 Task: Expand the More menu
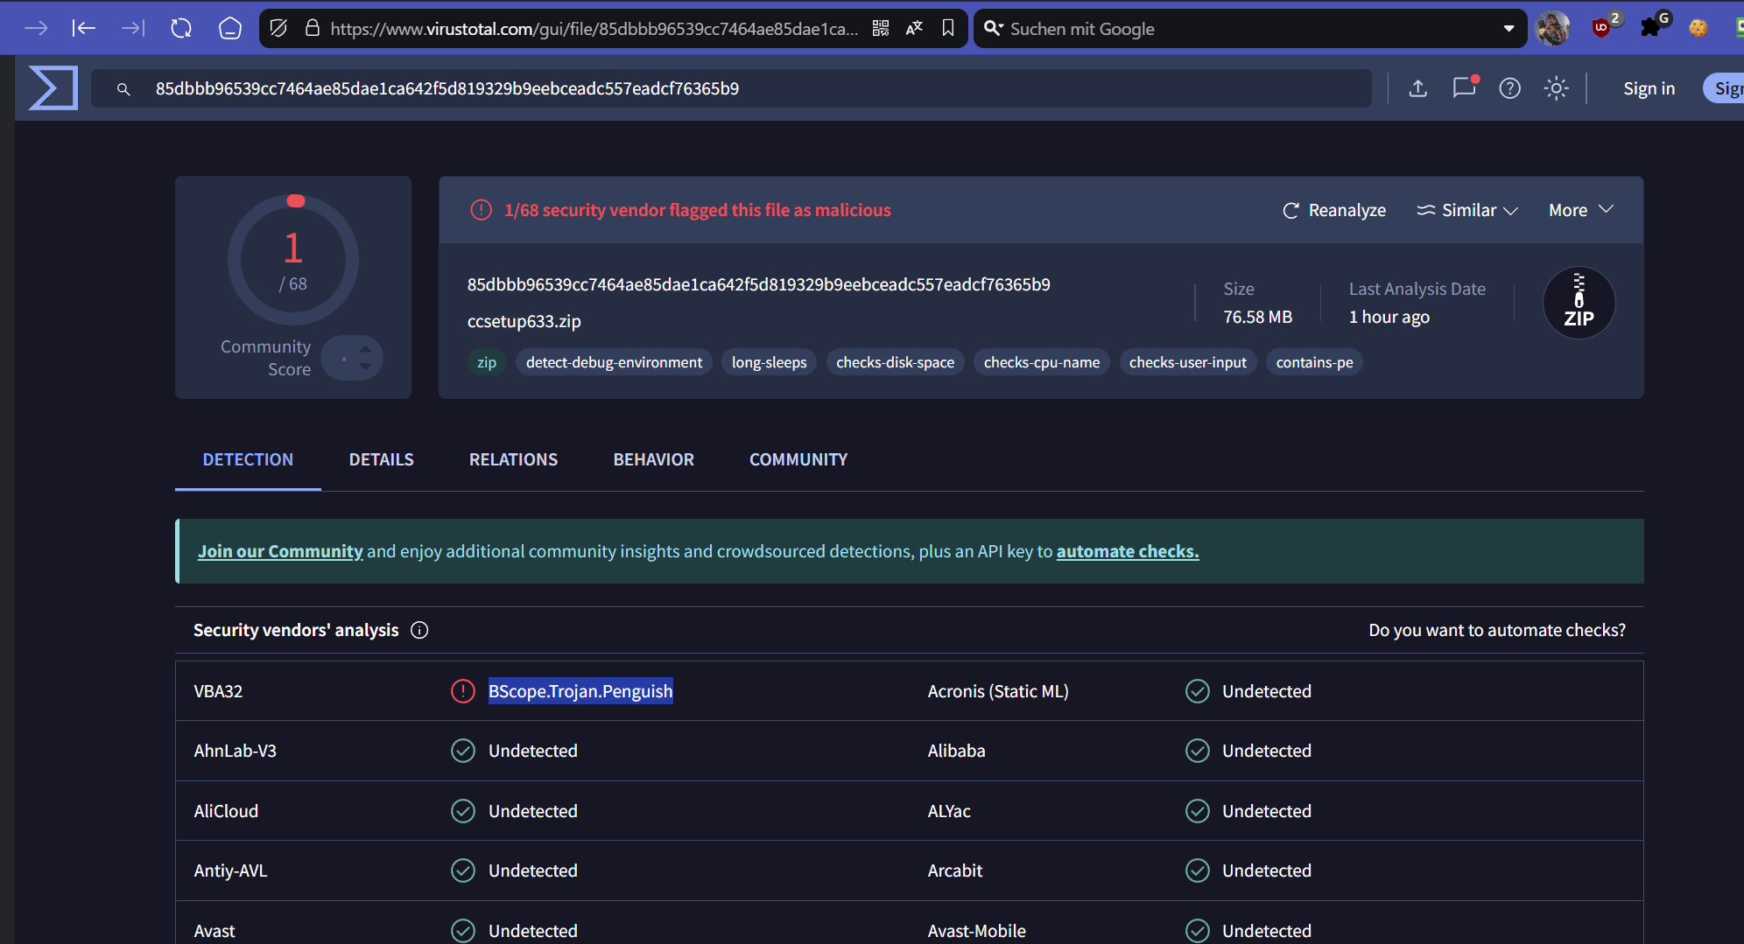coord(1580,210)
